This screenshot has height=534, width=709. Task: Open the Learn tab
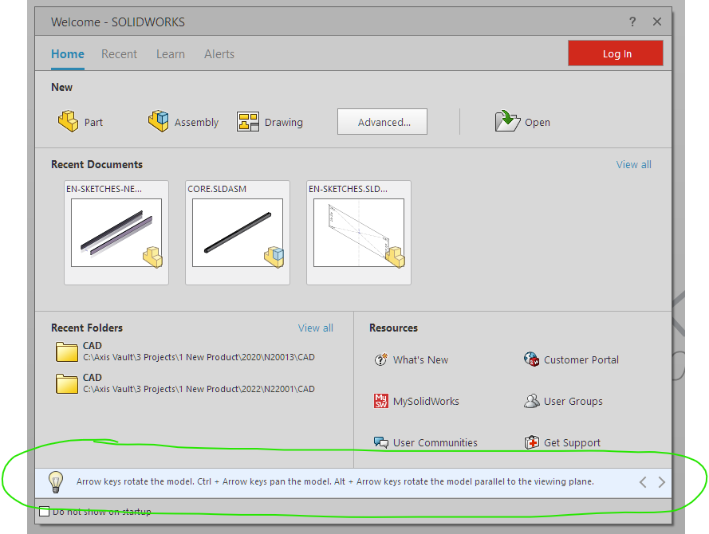click(171, 54)
